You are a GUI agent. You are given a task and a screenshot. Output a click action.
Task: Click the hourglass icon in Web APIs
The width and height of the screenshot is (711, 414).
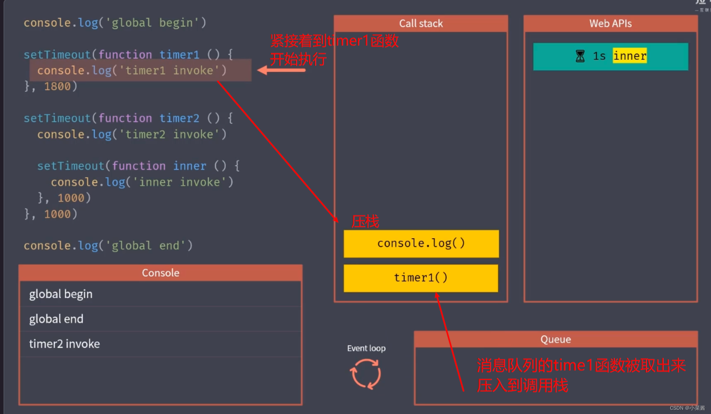tap(580, 56)
